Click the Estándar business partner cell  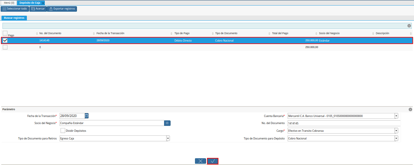[x=324, y=40]
